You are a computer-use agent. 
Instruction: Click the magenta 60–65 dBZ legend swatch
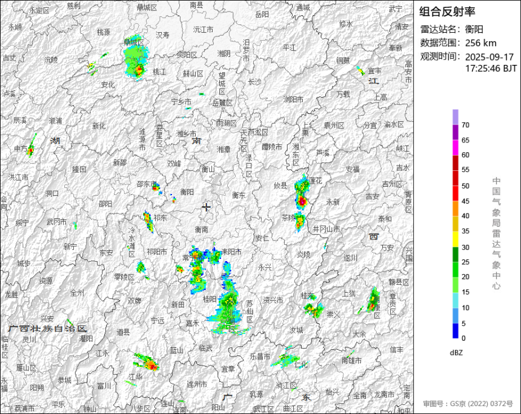(455, 147)
